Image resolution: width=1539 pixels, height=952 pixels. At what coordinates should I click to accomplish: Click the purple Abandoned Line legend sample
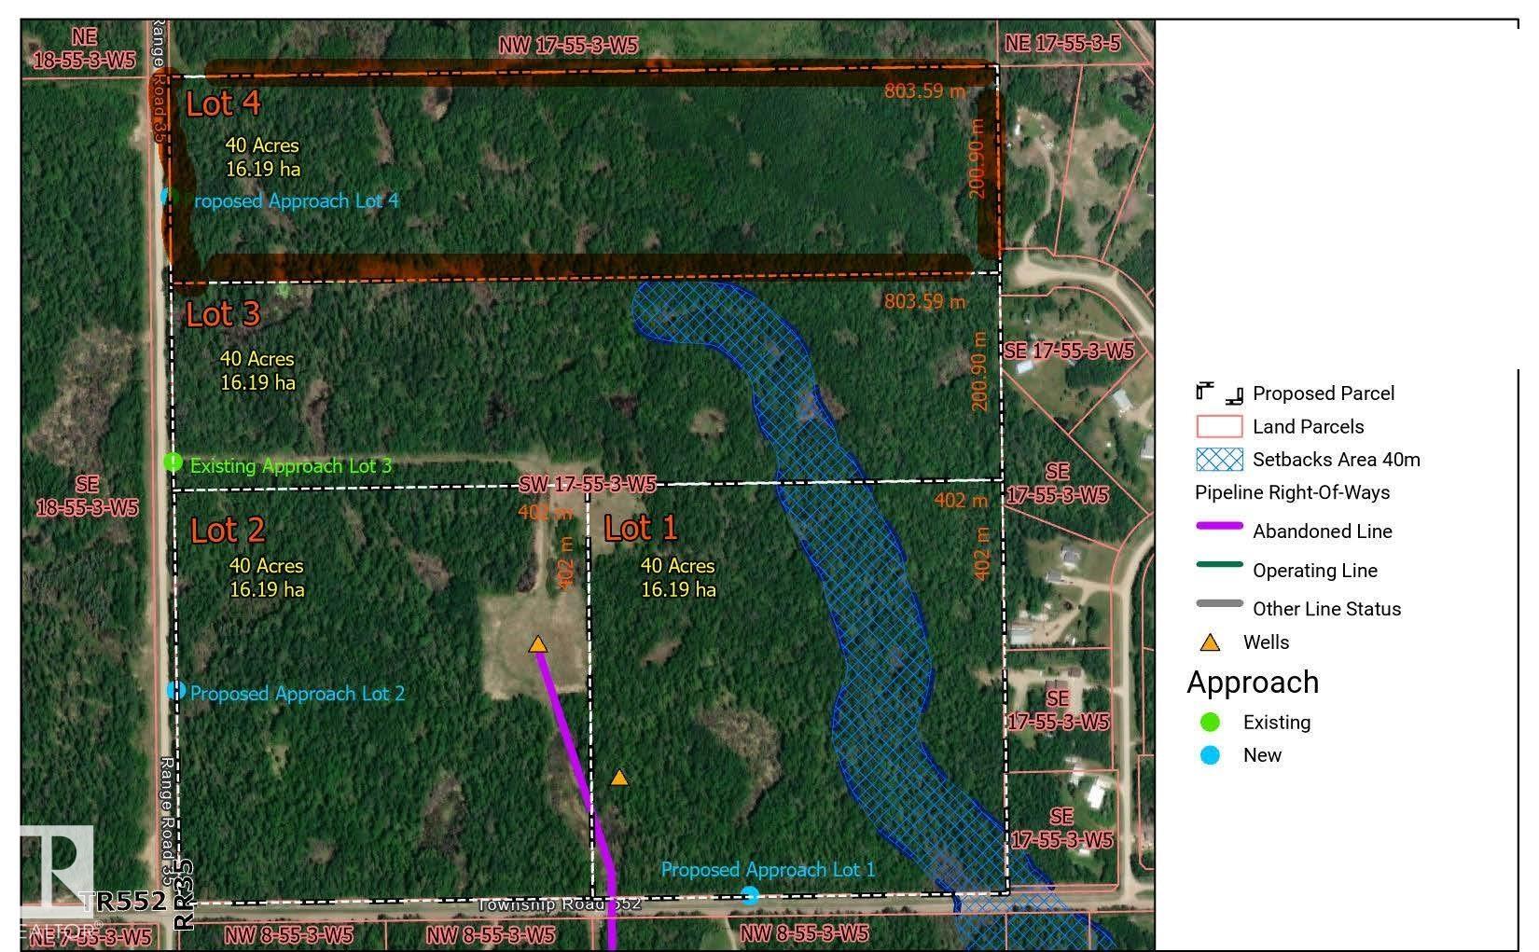(1219, 527)
